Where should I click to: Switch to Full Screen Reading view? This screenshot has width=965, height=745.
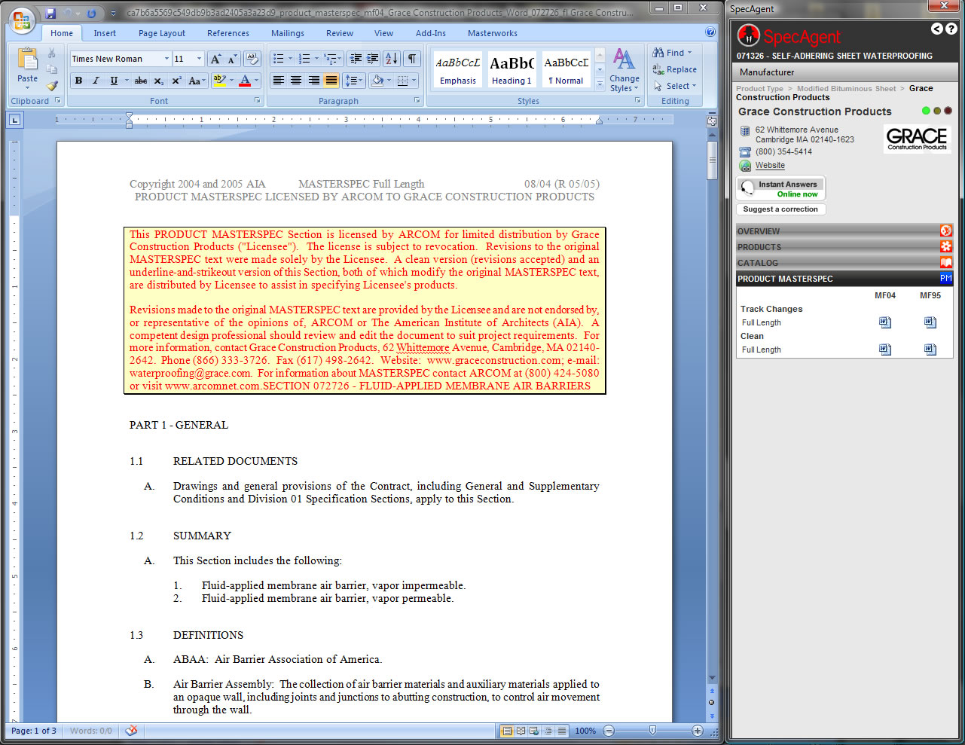point(521,731)
